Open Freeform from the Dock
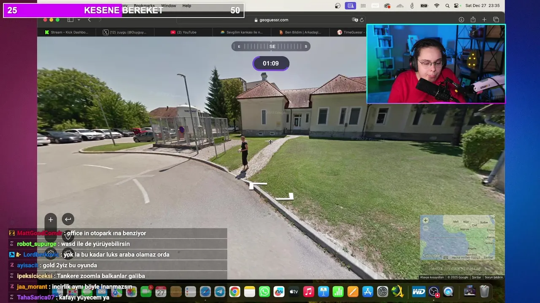This screenshot has width=540, height=303. 279,292
